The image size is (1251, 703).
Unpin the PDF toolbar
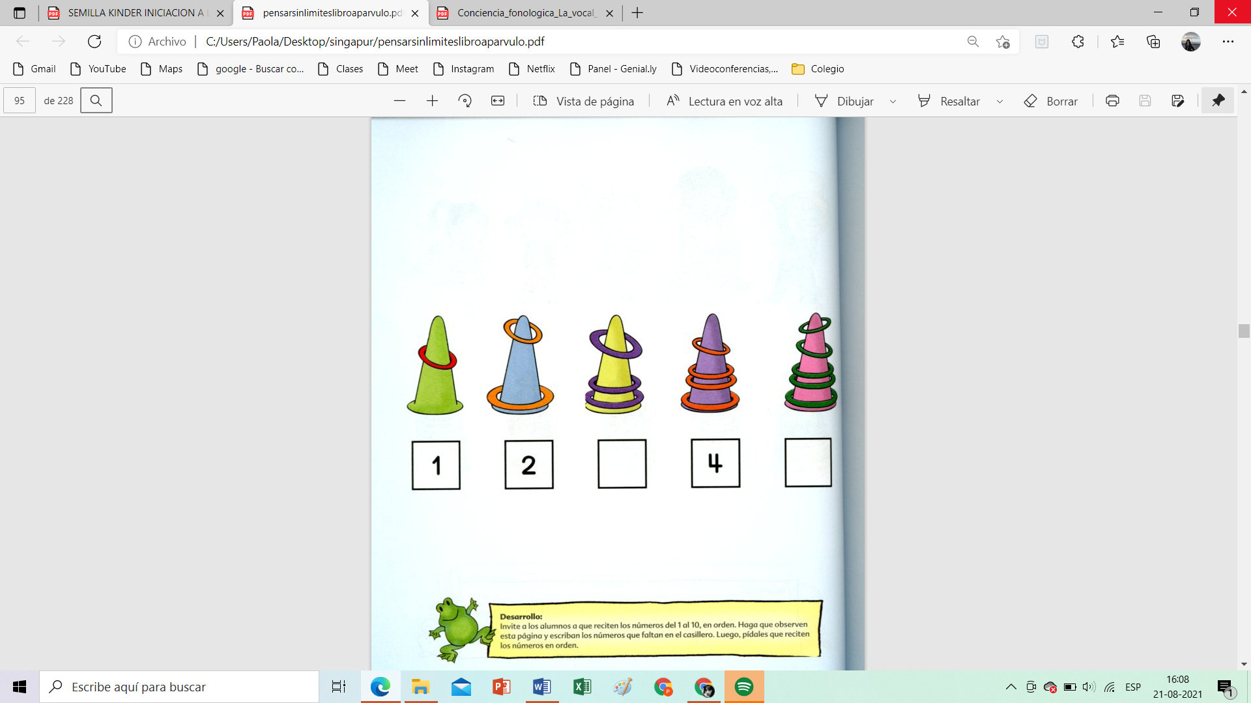pyautogui.click(x=1217, y=100)
